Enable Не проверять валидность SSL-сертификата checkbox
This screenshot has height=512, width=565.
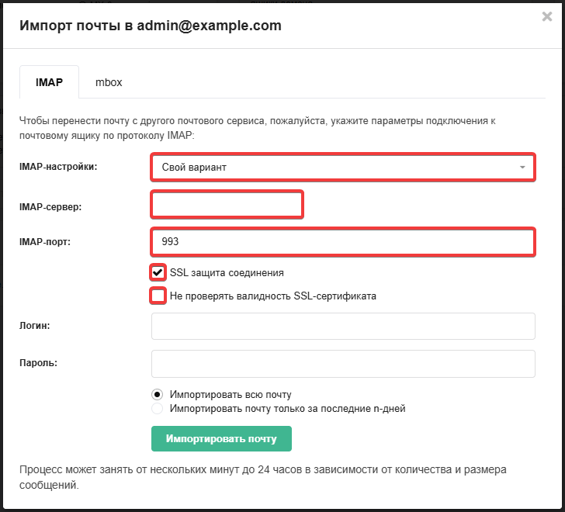tap(158, 296)
